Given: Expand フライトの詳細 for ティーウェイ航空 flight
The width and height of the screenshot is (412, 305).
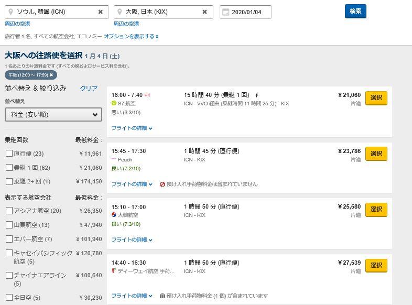Looking at the screenshot, I should click(x=132, y=296).
